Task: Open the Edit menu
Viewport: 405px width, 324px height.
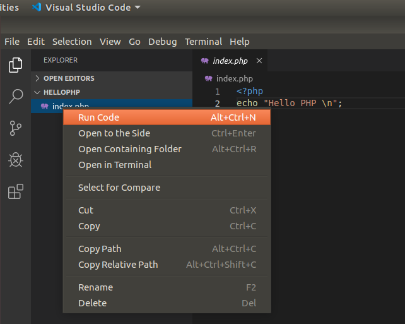Action: 36,42
